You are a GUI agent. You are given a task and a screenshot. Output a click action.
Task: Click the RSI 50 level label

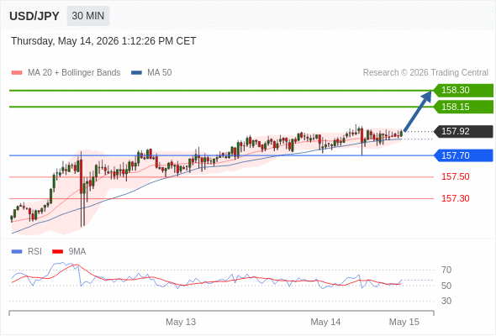click(x=446, y=286)
